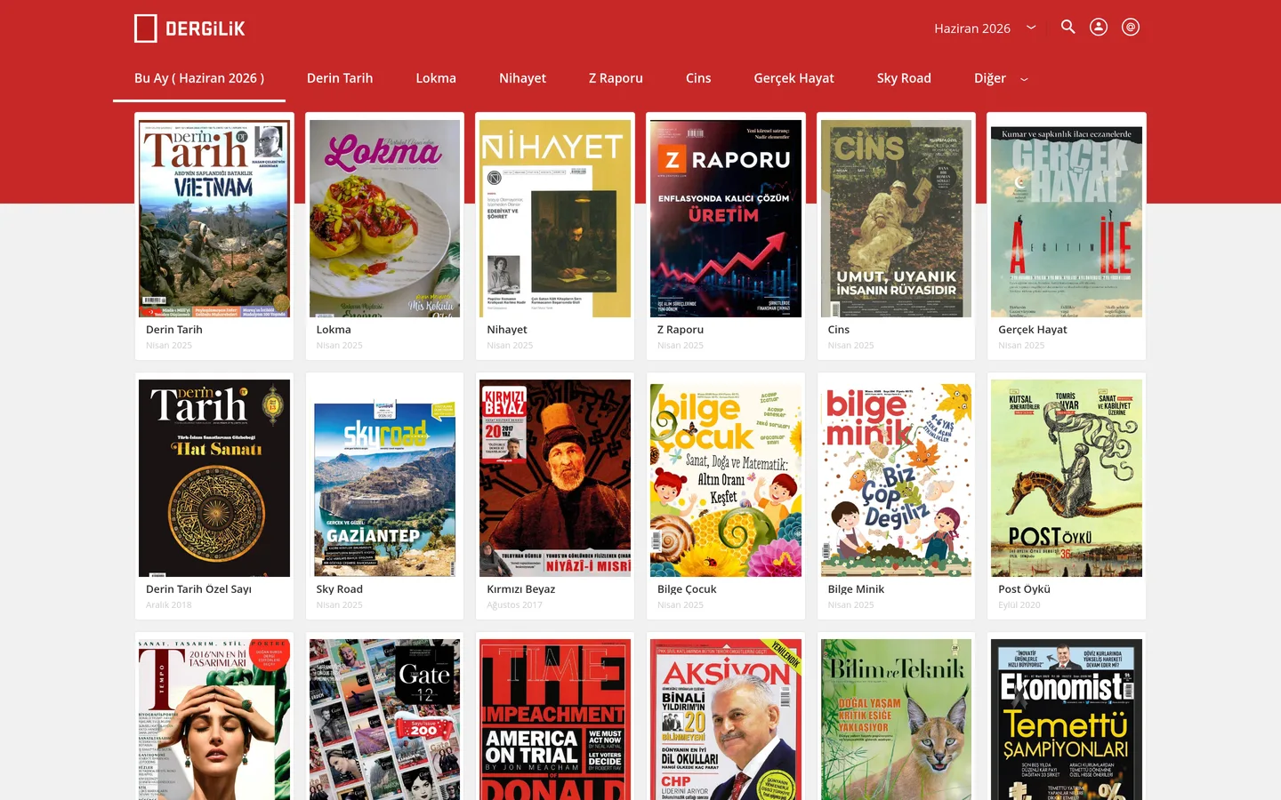1281x800 pixels.
Task: Click the Z Raporu card title text
Action: click(681, 330)
